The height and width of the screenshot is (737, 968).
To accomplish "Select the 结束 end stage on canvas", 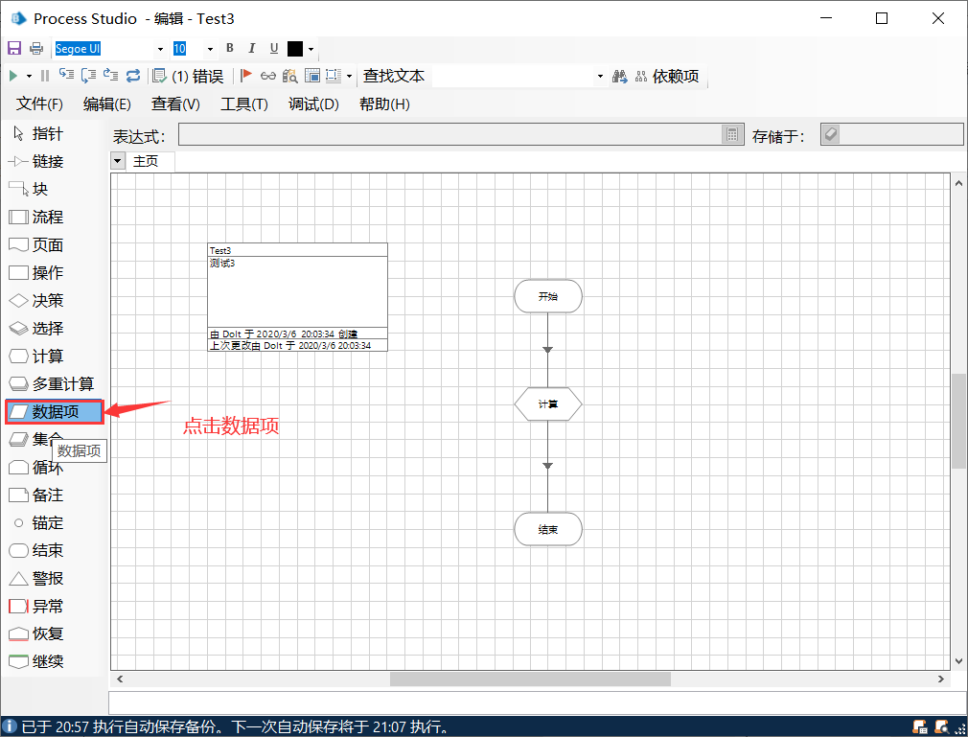I will pyautogui.click(x=548, y=530).
